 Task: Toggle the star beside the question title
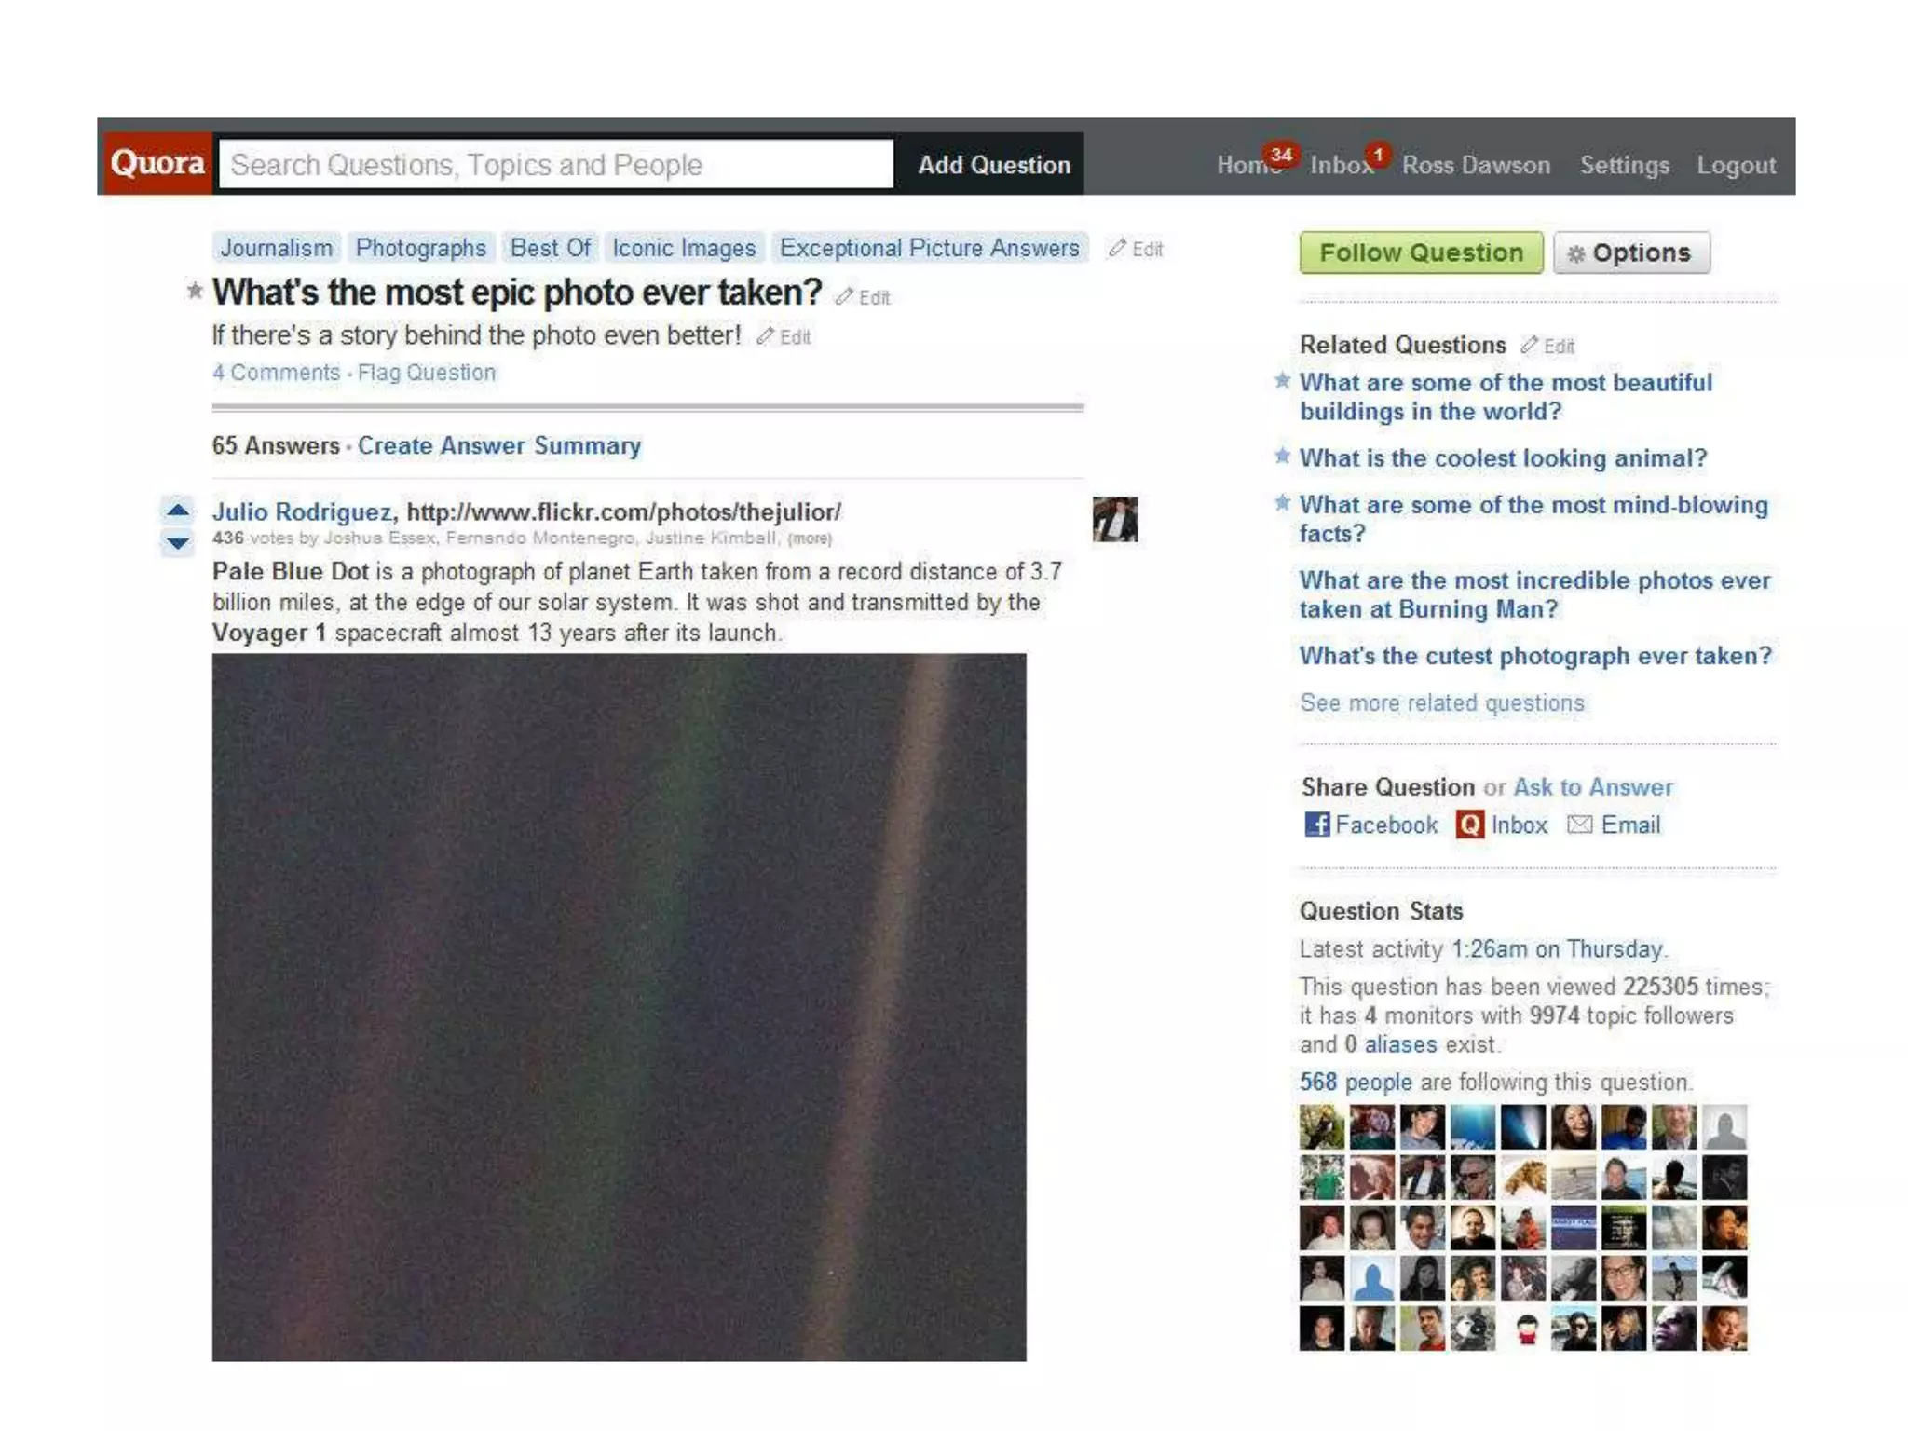(x=194, y=291)
